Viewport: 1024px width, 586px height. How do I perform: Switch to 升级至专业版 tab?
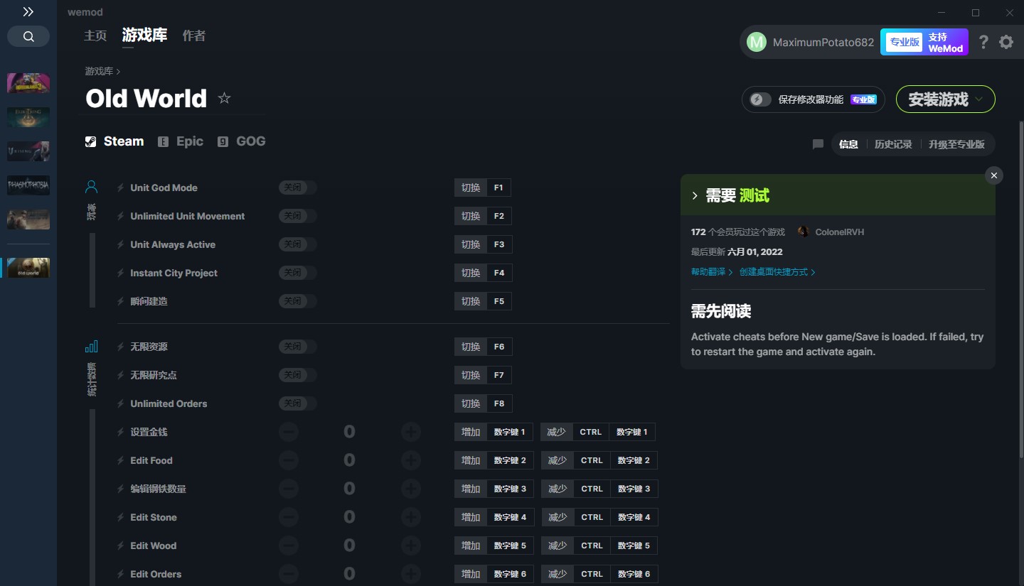pyautogui.click(x=956, y=144)
